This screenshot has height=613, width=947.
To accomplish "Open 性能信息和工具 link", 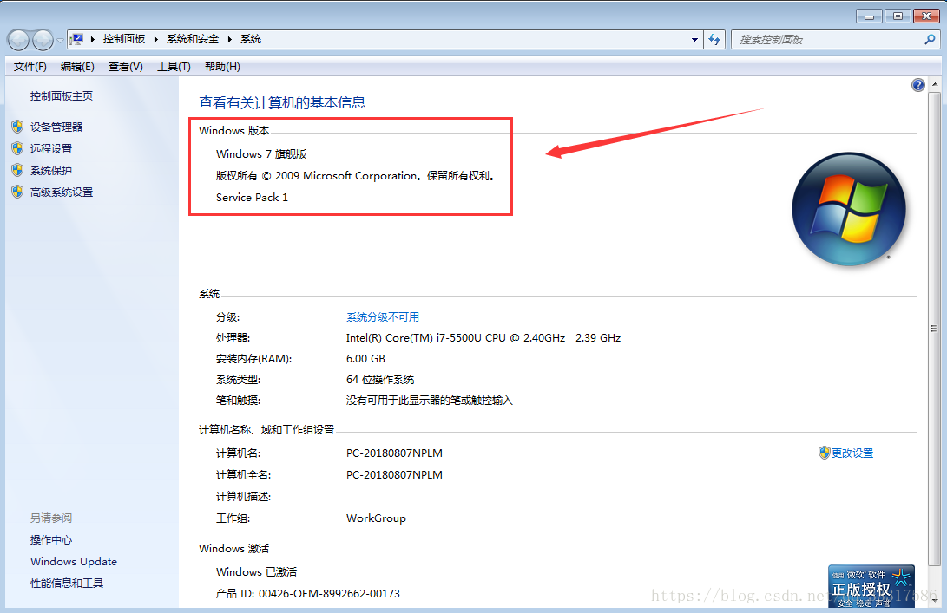I will [x=67, y=584].
